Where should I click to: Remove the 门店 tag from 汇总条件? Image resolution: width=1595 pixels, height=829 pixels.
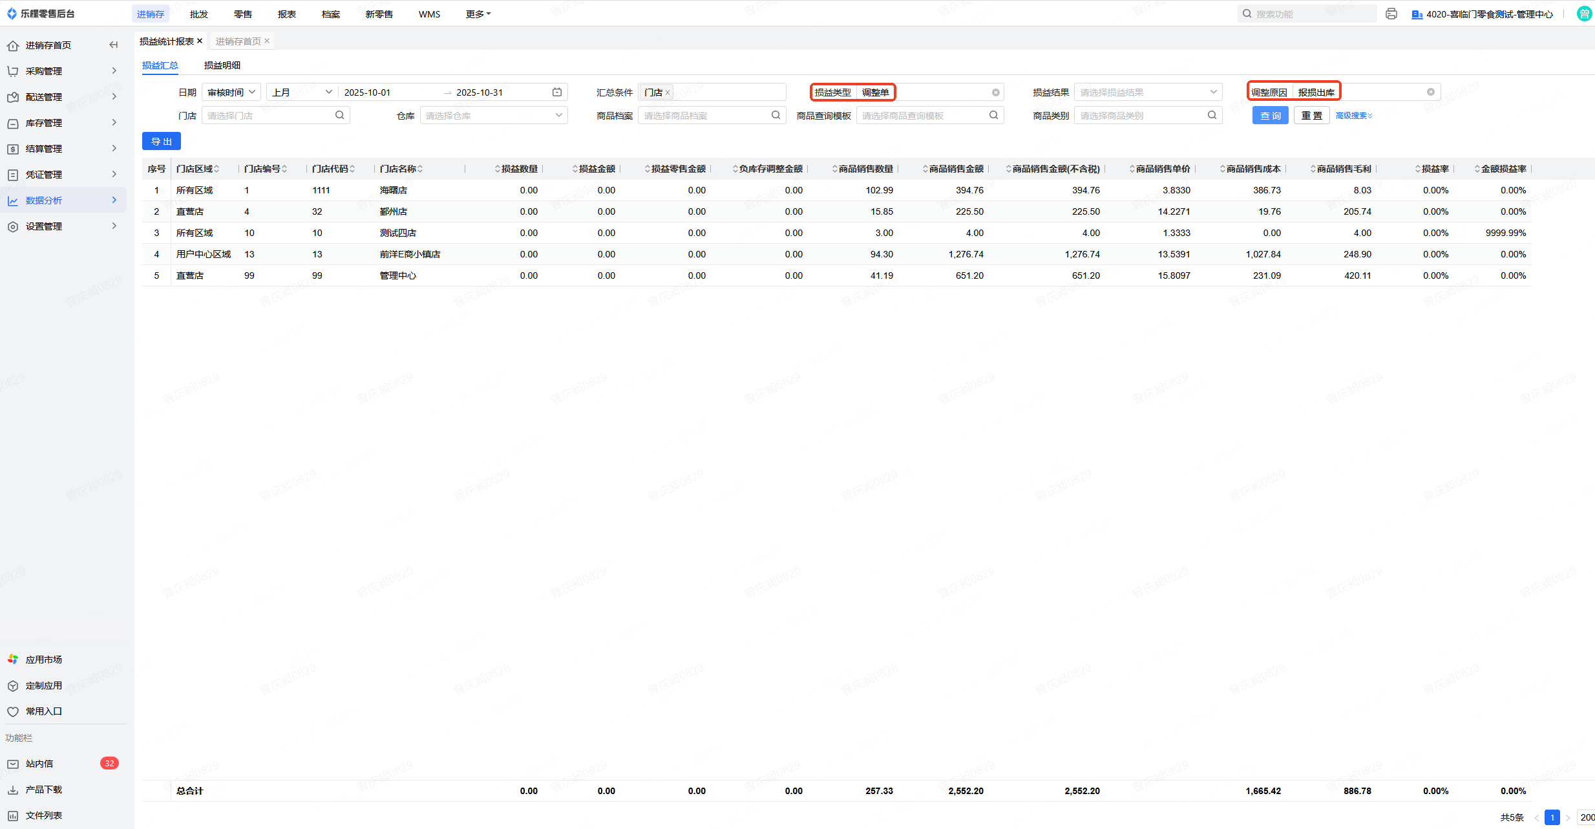click(x=668, y=92)
